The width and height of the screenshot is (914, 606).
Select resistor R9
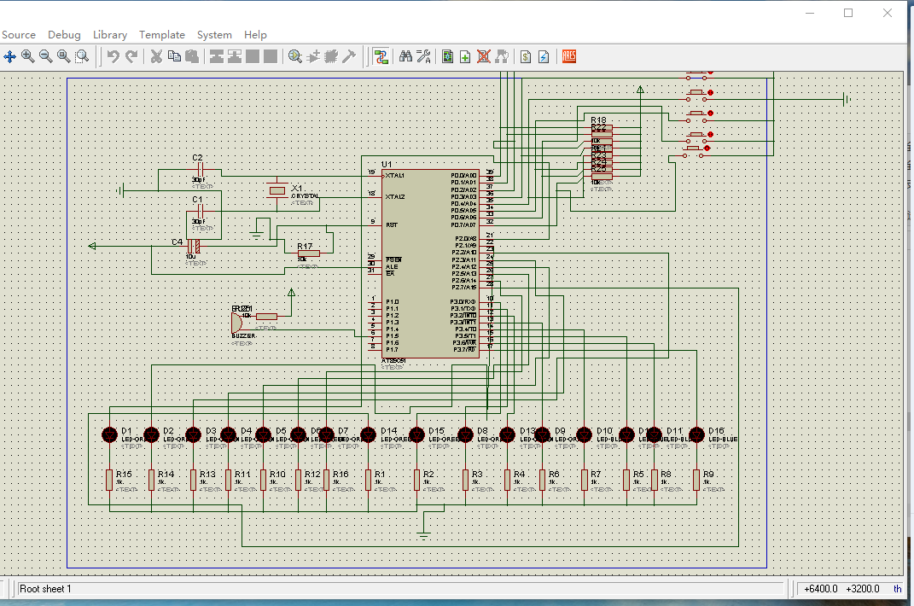[x=696, y=480]
